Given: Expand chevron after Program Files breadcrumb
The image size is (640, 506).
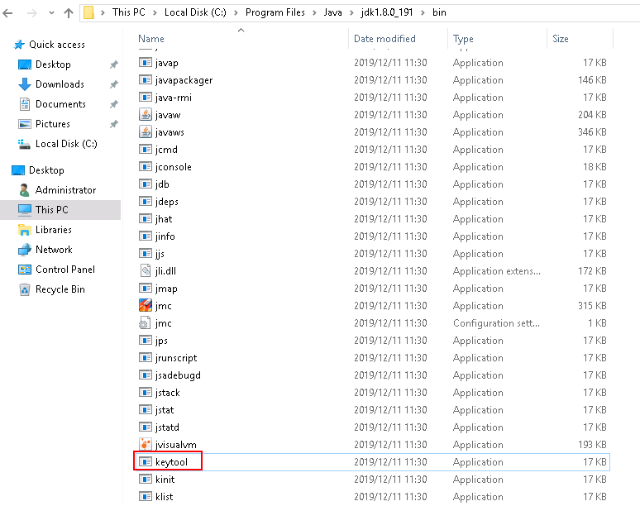Looking at the screenshot, I should pos(314,13).
